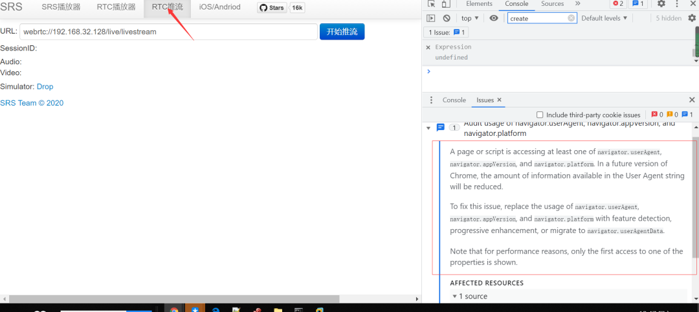The height and width of the screenshot is (312, 699).
Task: Remove the live Expression with its x icon
Action: 428,47
